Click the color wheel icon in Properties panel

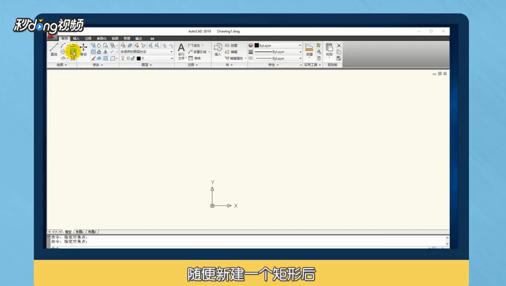click(251, 46)
